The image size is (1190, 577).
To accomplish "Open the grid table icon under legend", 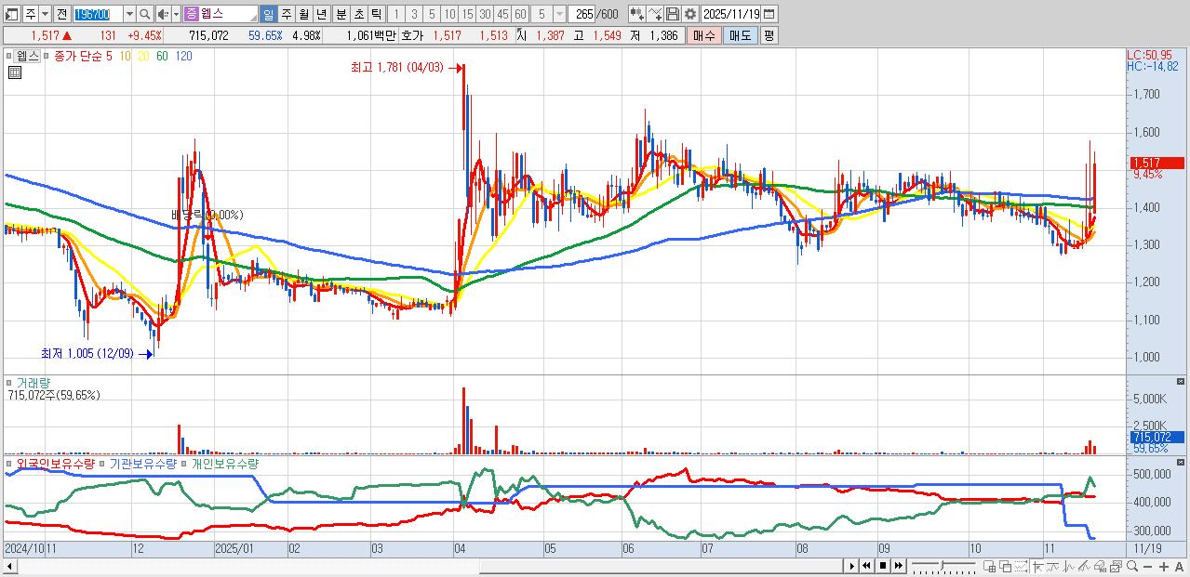I will point(14,72).
